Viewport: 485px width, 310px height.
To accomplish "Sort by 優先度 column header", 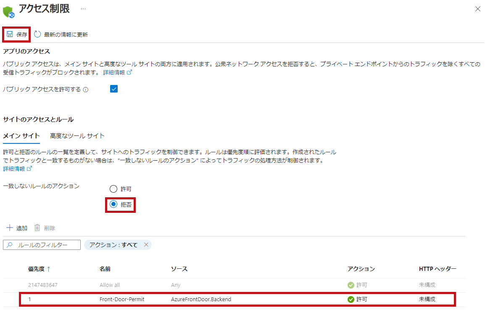I will pos(36,269).
